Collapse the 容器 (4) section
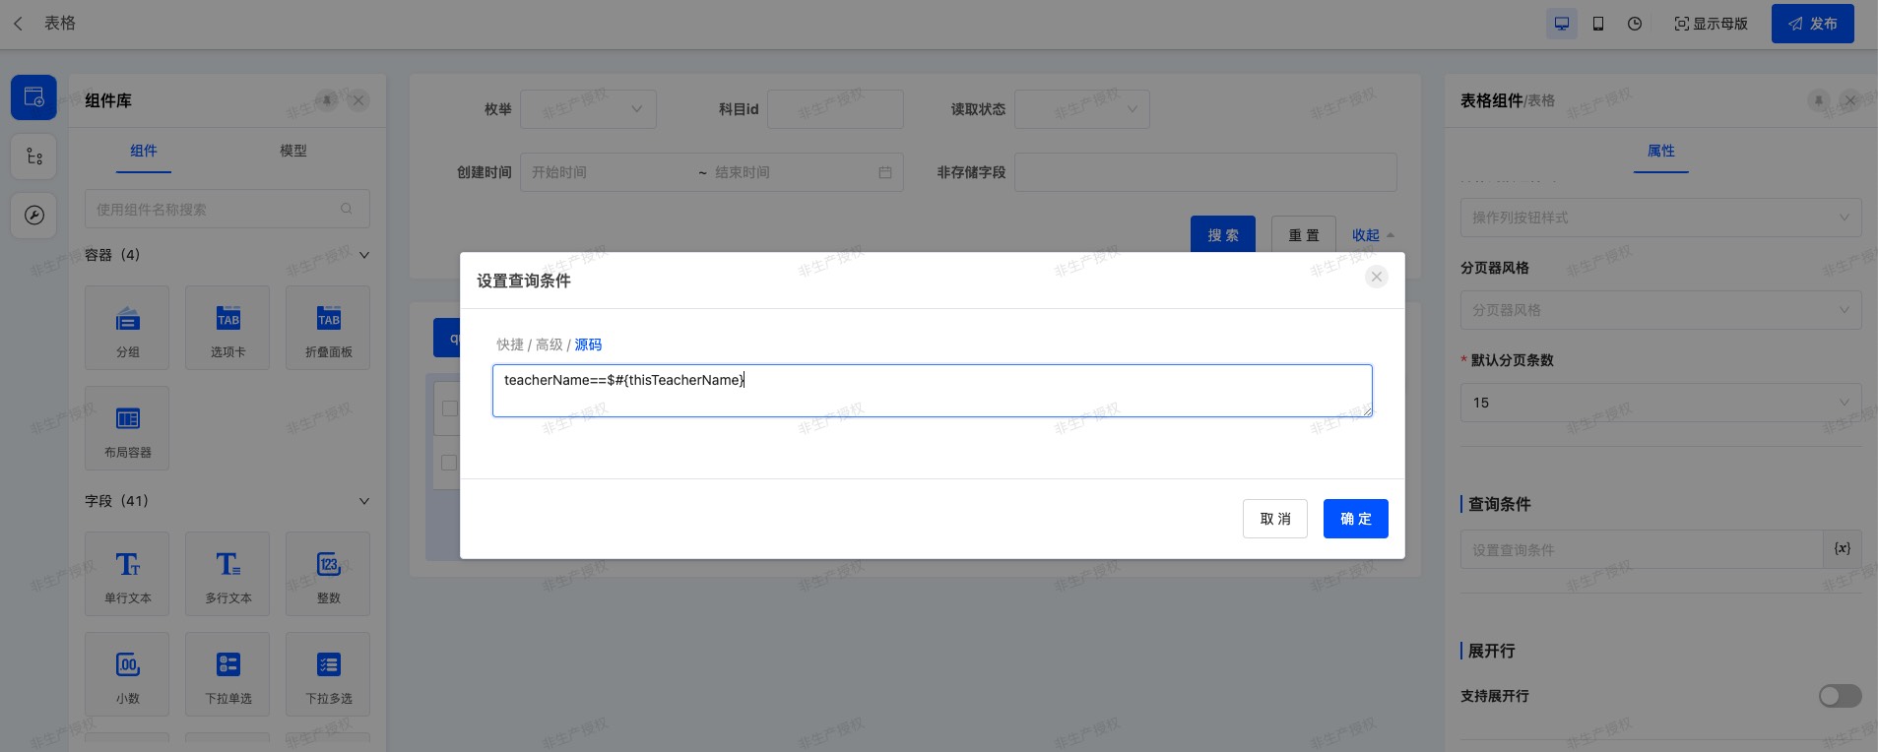This screenshot has width=1878, height=752. pyautogui.click(x=364, y=255)
